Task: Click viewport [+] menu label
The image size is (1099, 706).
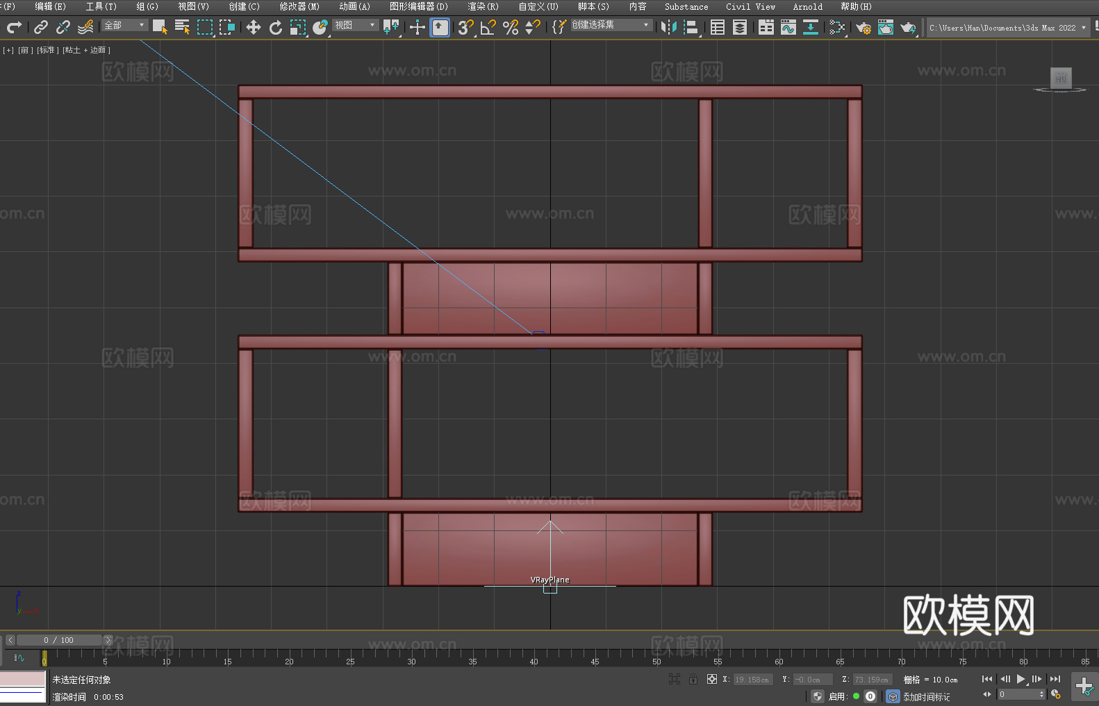Action: coord(8,50)
